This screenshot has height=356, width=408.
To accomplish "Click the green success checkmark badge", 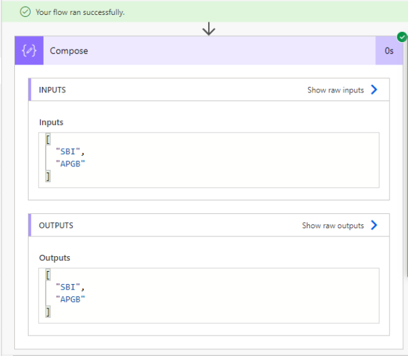I will click(402, 37).
